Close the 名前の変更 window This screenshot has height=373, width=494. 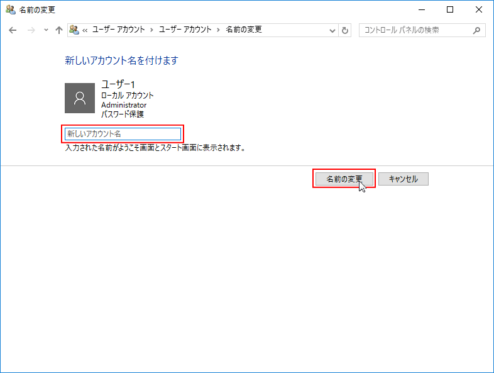tap(478, 9)
